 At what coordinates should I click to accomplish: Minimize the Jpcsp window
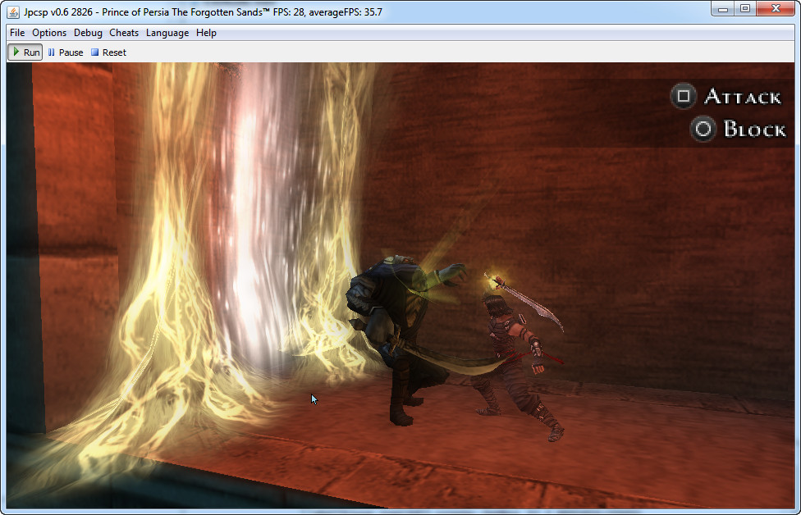(x=722, y=9)
